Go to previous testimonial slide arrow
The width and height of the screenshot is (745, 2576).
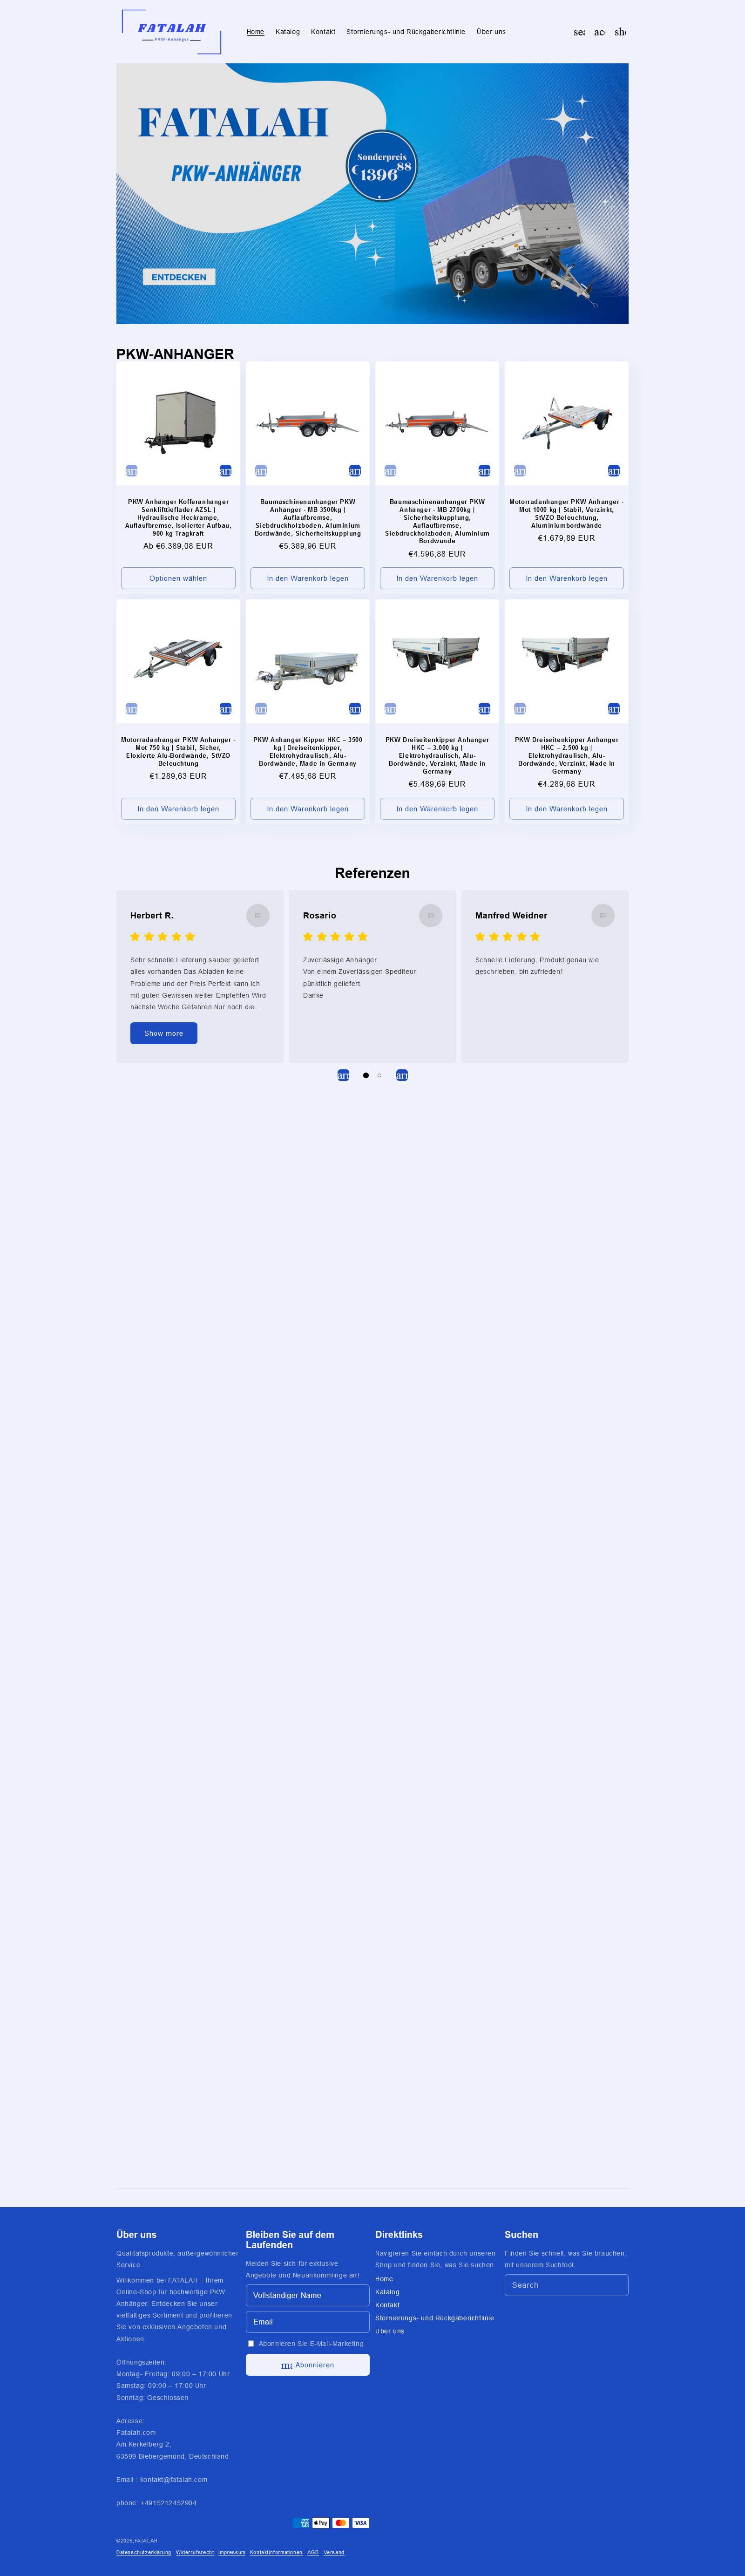coord(343,1075)
